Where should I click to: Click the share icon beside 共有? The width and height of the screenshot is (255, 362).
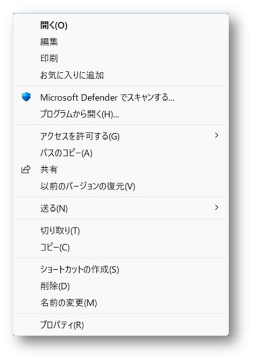[x=26, y=169]
